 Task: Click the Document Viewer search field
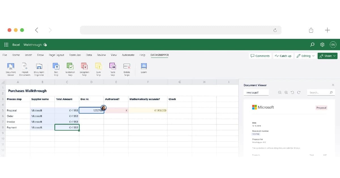pos(321,92)
